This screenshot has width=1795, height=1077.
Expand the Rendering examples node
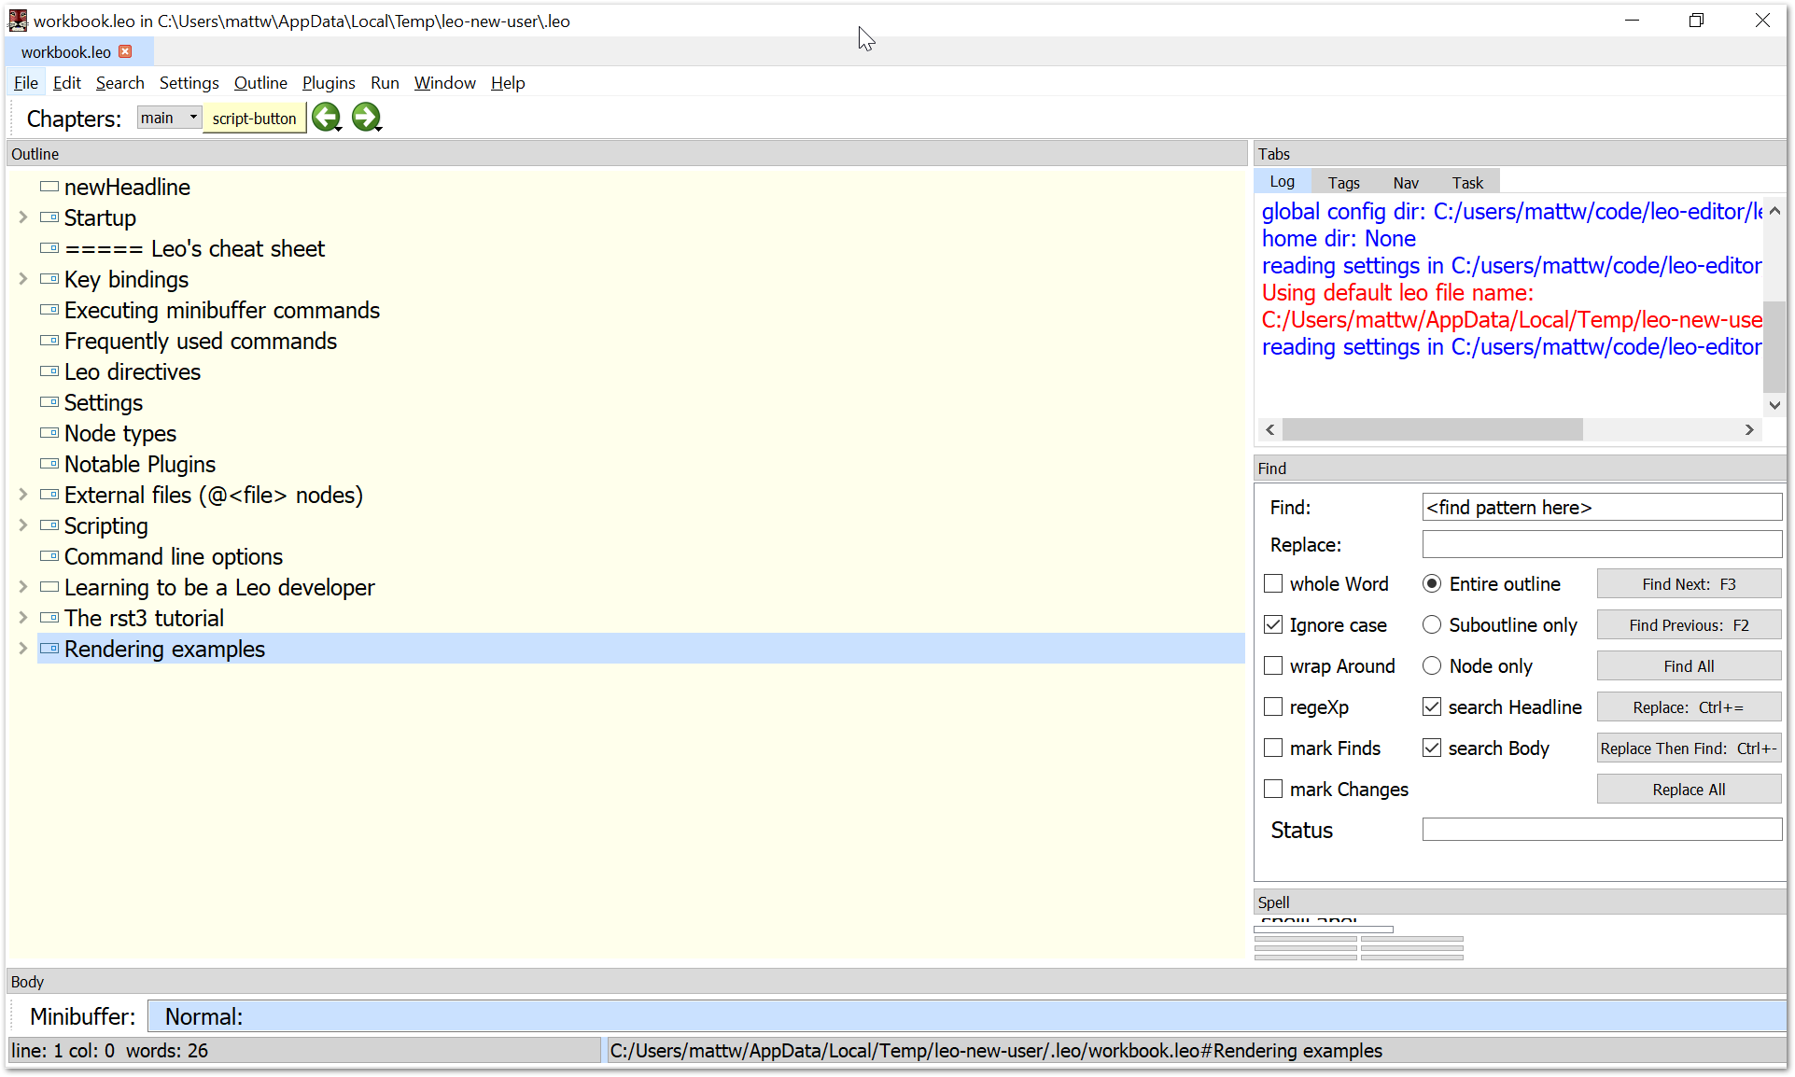[21, 649]
